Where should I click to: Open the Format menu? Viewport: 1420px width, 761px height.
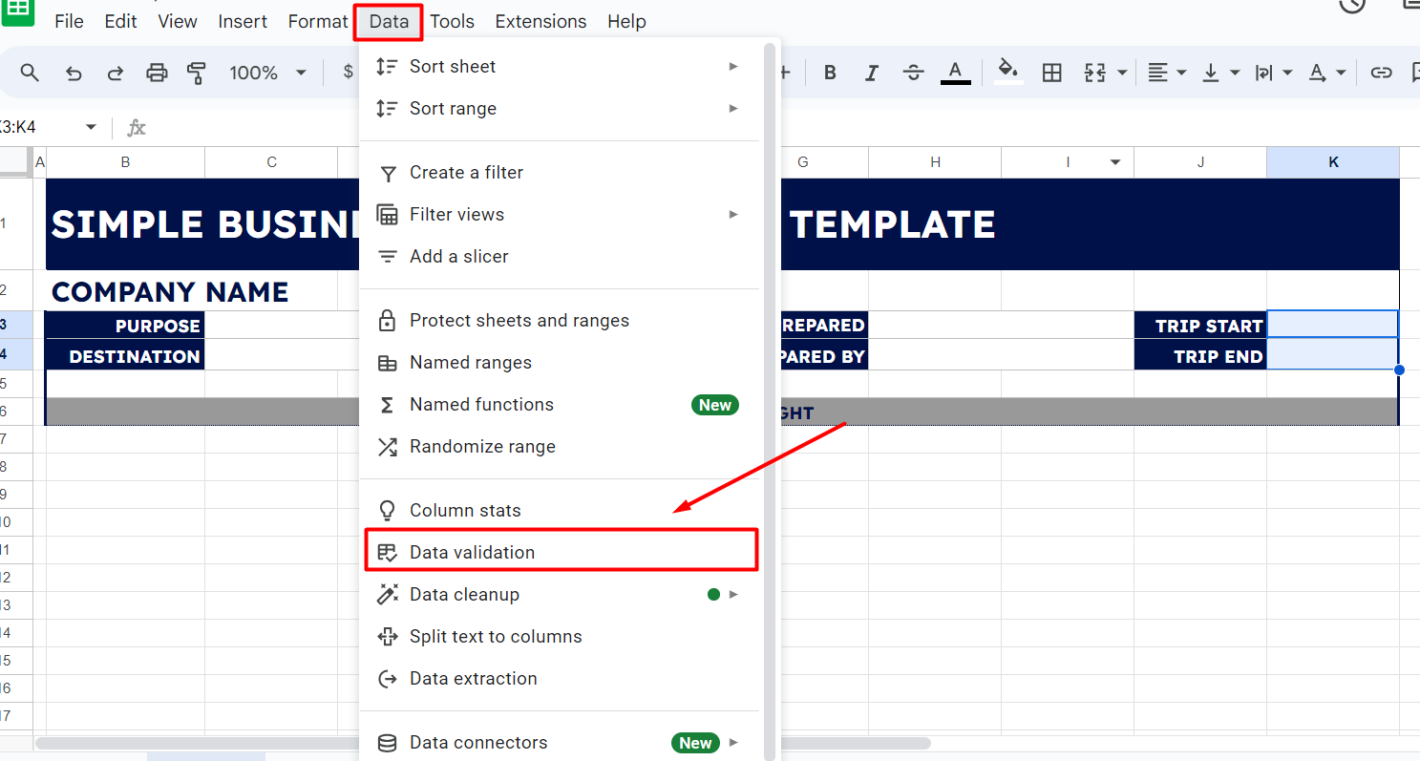(318, 21)
